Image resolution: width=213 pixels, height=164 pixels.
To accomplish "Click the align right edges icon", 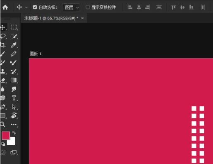I will tap(147, 7).
